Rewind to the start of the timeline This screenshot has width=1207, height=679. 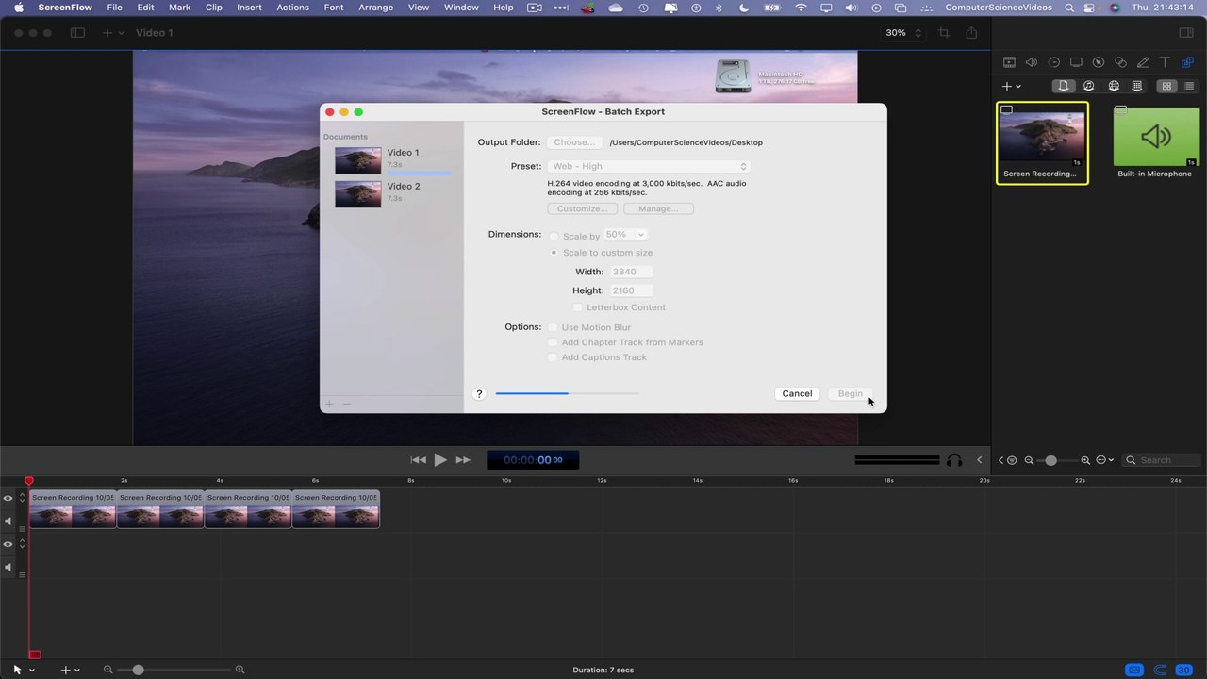pyautogui.click(x=418, y=460)
